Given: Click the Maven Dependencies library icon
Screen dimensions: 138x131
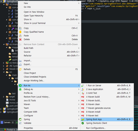Looking at the screenshot, I should click(7, 69).
